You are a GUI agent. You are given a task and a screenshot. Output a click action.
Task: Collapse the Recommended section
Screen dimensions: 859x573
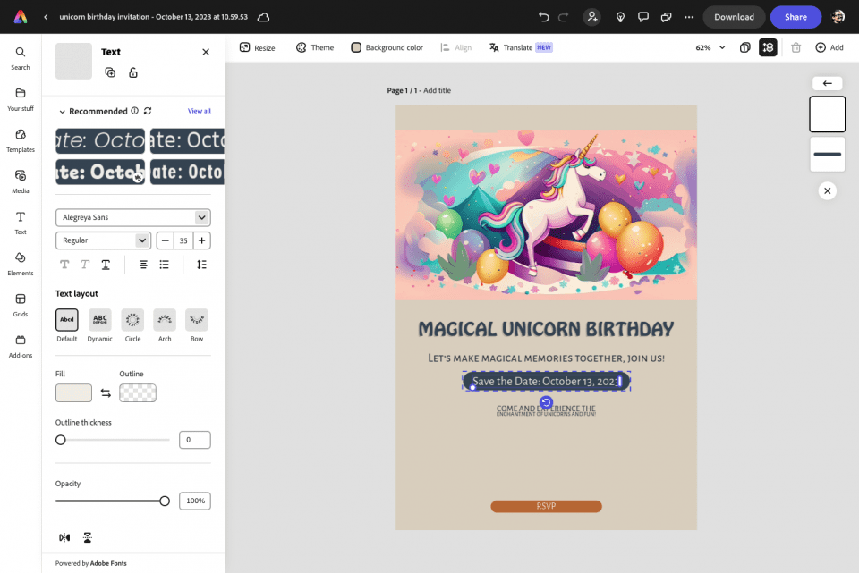click(x=61, y=111)
